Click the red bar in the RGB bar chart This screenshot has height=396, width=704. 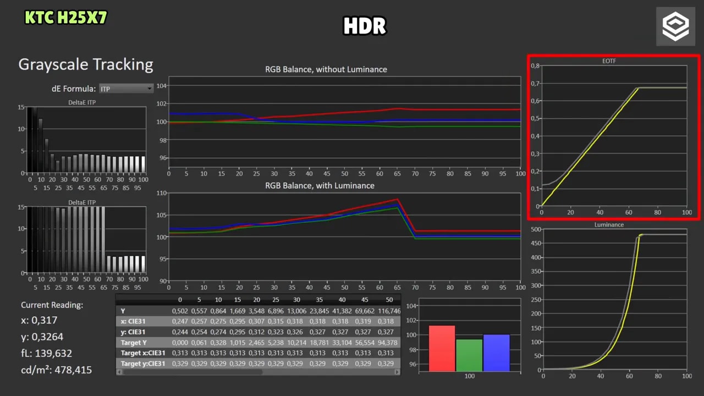[442, 348]
